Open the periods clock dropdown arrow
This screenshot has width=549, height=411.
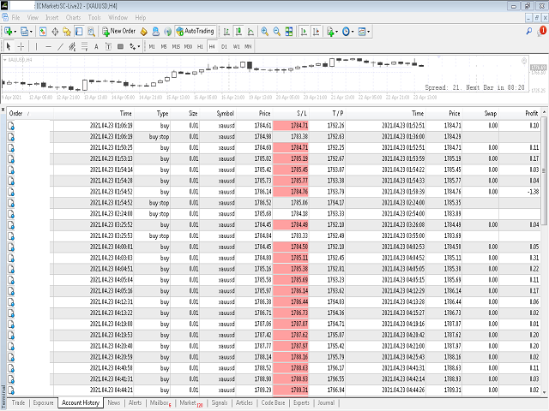(x=353, y=32)
